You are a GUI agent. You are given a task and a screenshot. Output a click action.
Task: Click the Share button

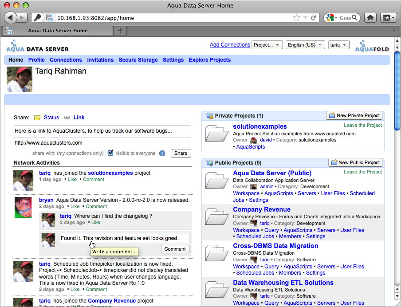tap(181, 153)
